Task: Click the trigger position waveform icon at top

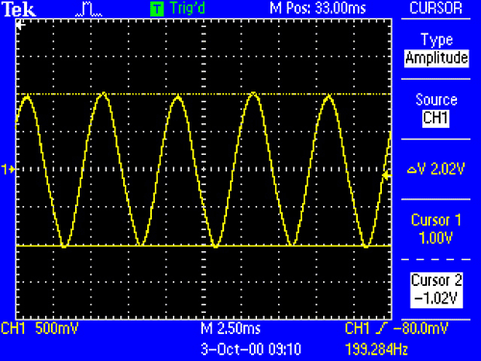Action: coord(89,9)
